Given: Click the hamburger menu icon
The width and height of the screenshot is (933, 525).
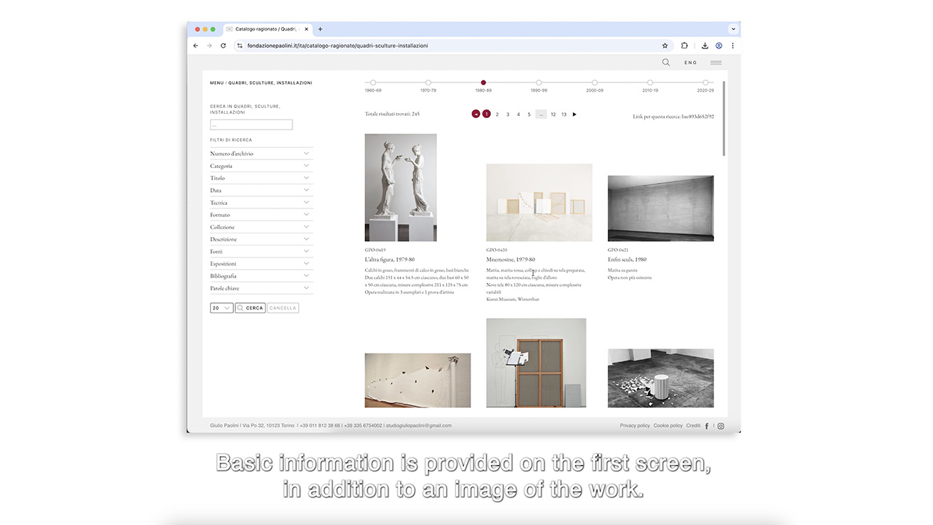Looking at the screenshot, I should (x=715, y=62).
